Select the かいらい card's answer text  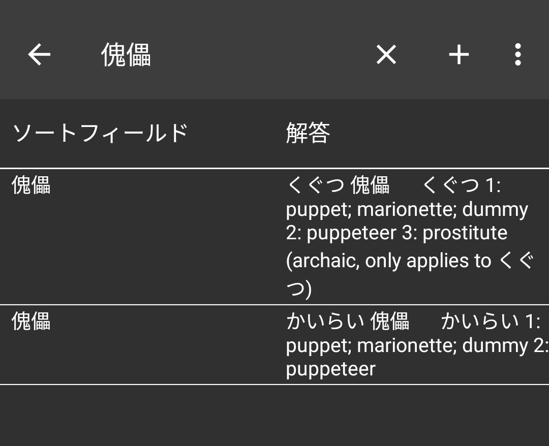(417, 345)
